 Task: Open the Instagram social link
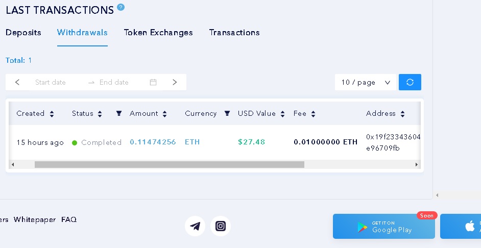(x=221, y=226)
